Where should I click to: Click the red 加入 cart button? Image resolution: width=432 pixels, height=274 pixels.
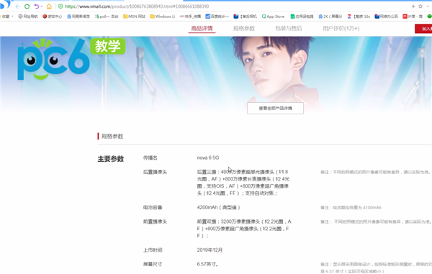(423, 29)
